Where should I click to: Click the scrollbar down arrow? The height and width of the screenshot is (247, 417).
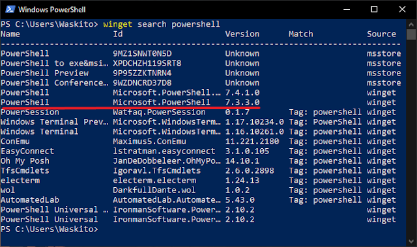411,241
